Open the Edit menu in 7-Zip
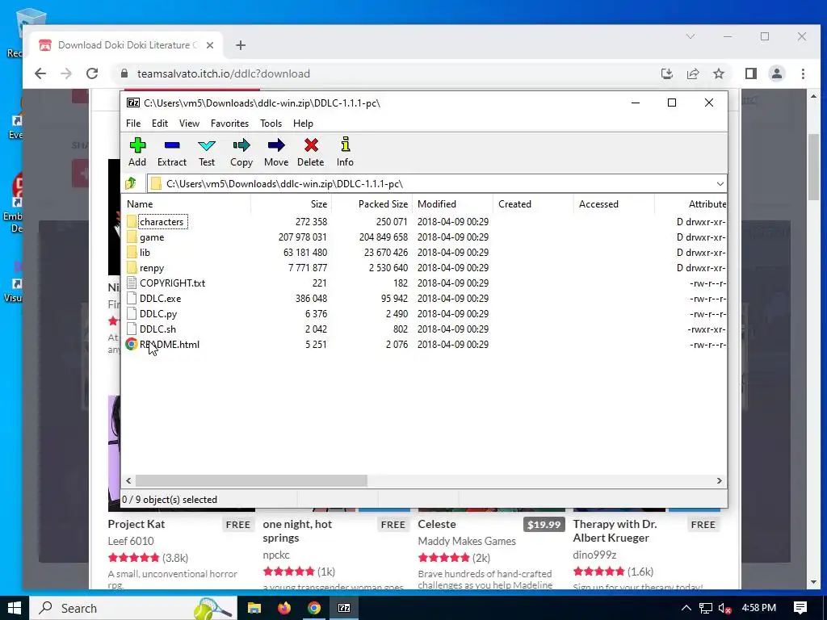This screenshot has height=620, width=827. click(x=160, y=124)
